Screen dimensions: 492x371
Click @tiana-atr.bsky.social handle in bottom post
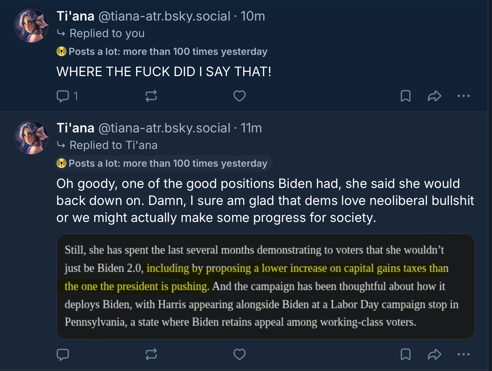[164, 128]
